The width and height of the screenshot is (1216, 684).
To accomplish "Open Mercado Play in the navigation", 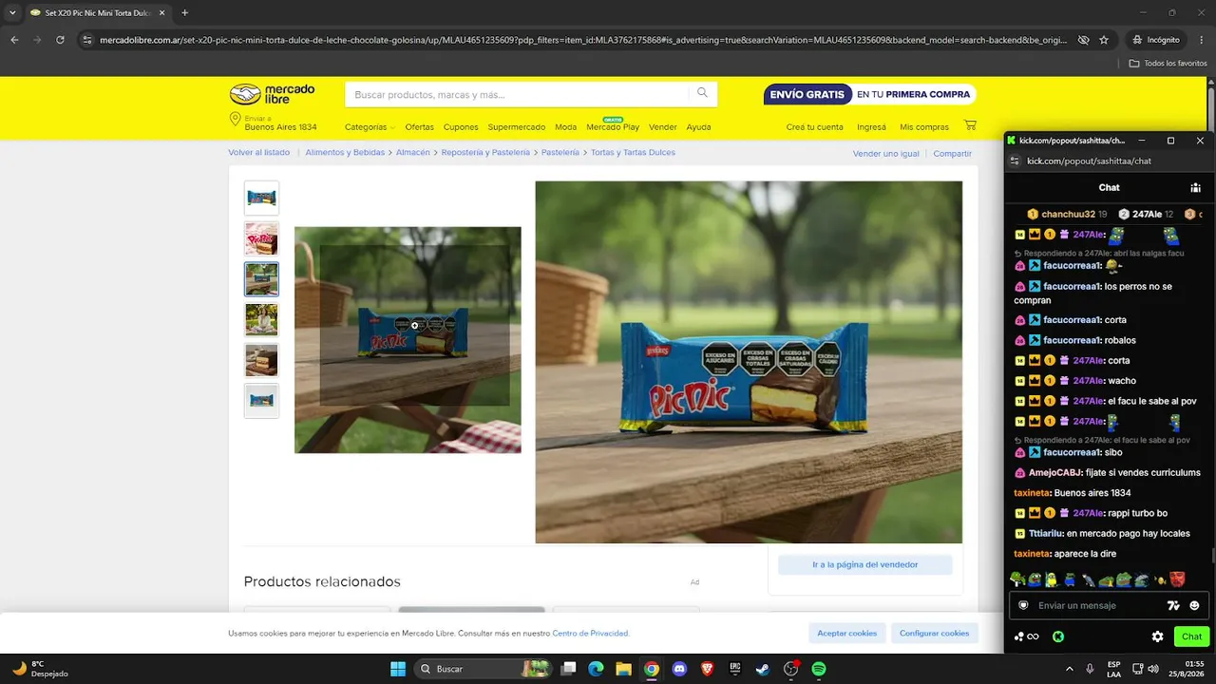I will pos(613,127).
